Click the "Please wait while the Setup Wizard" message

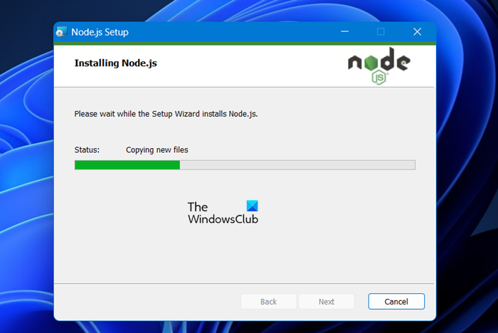[166, 114]
